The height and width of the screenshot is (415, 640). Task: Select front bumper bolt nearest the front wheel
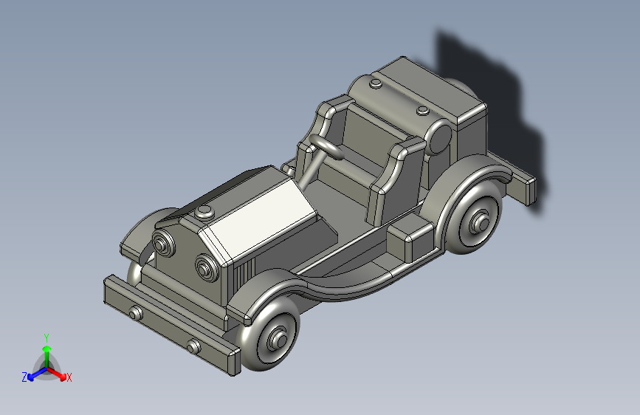(194, 347)
